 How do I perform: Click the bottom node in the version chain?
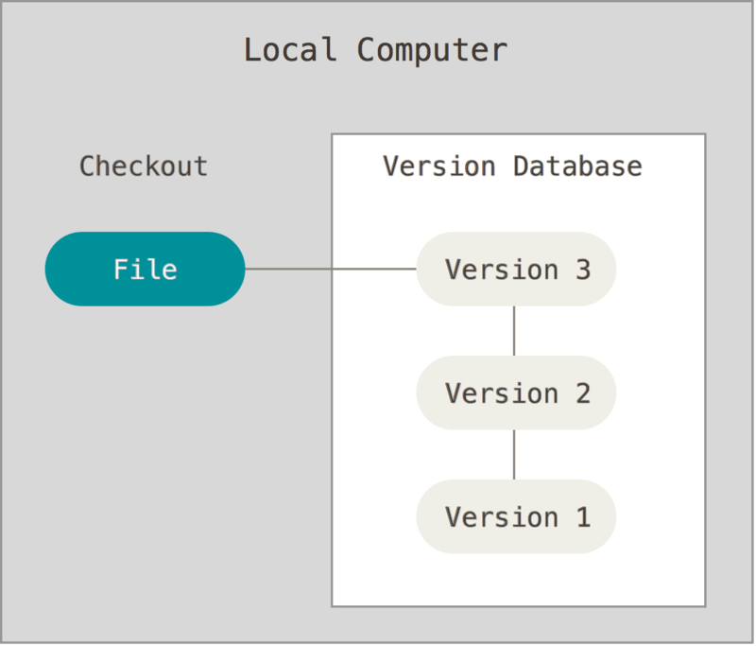516,516
